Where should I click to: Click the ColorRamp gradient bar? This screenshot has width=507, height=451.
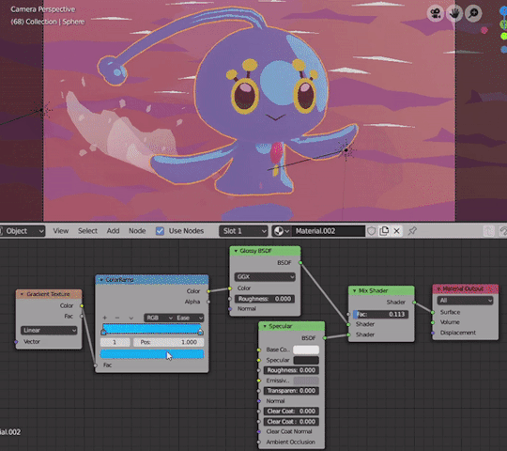152,328
